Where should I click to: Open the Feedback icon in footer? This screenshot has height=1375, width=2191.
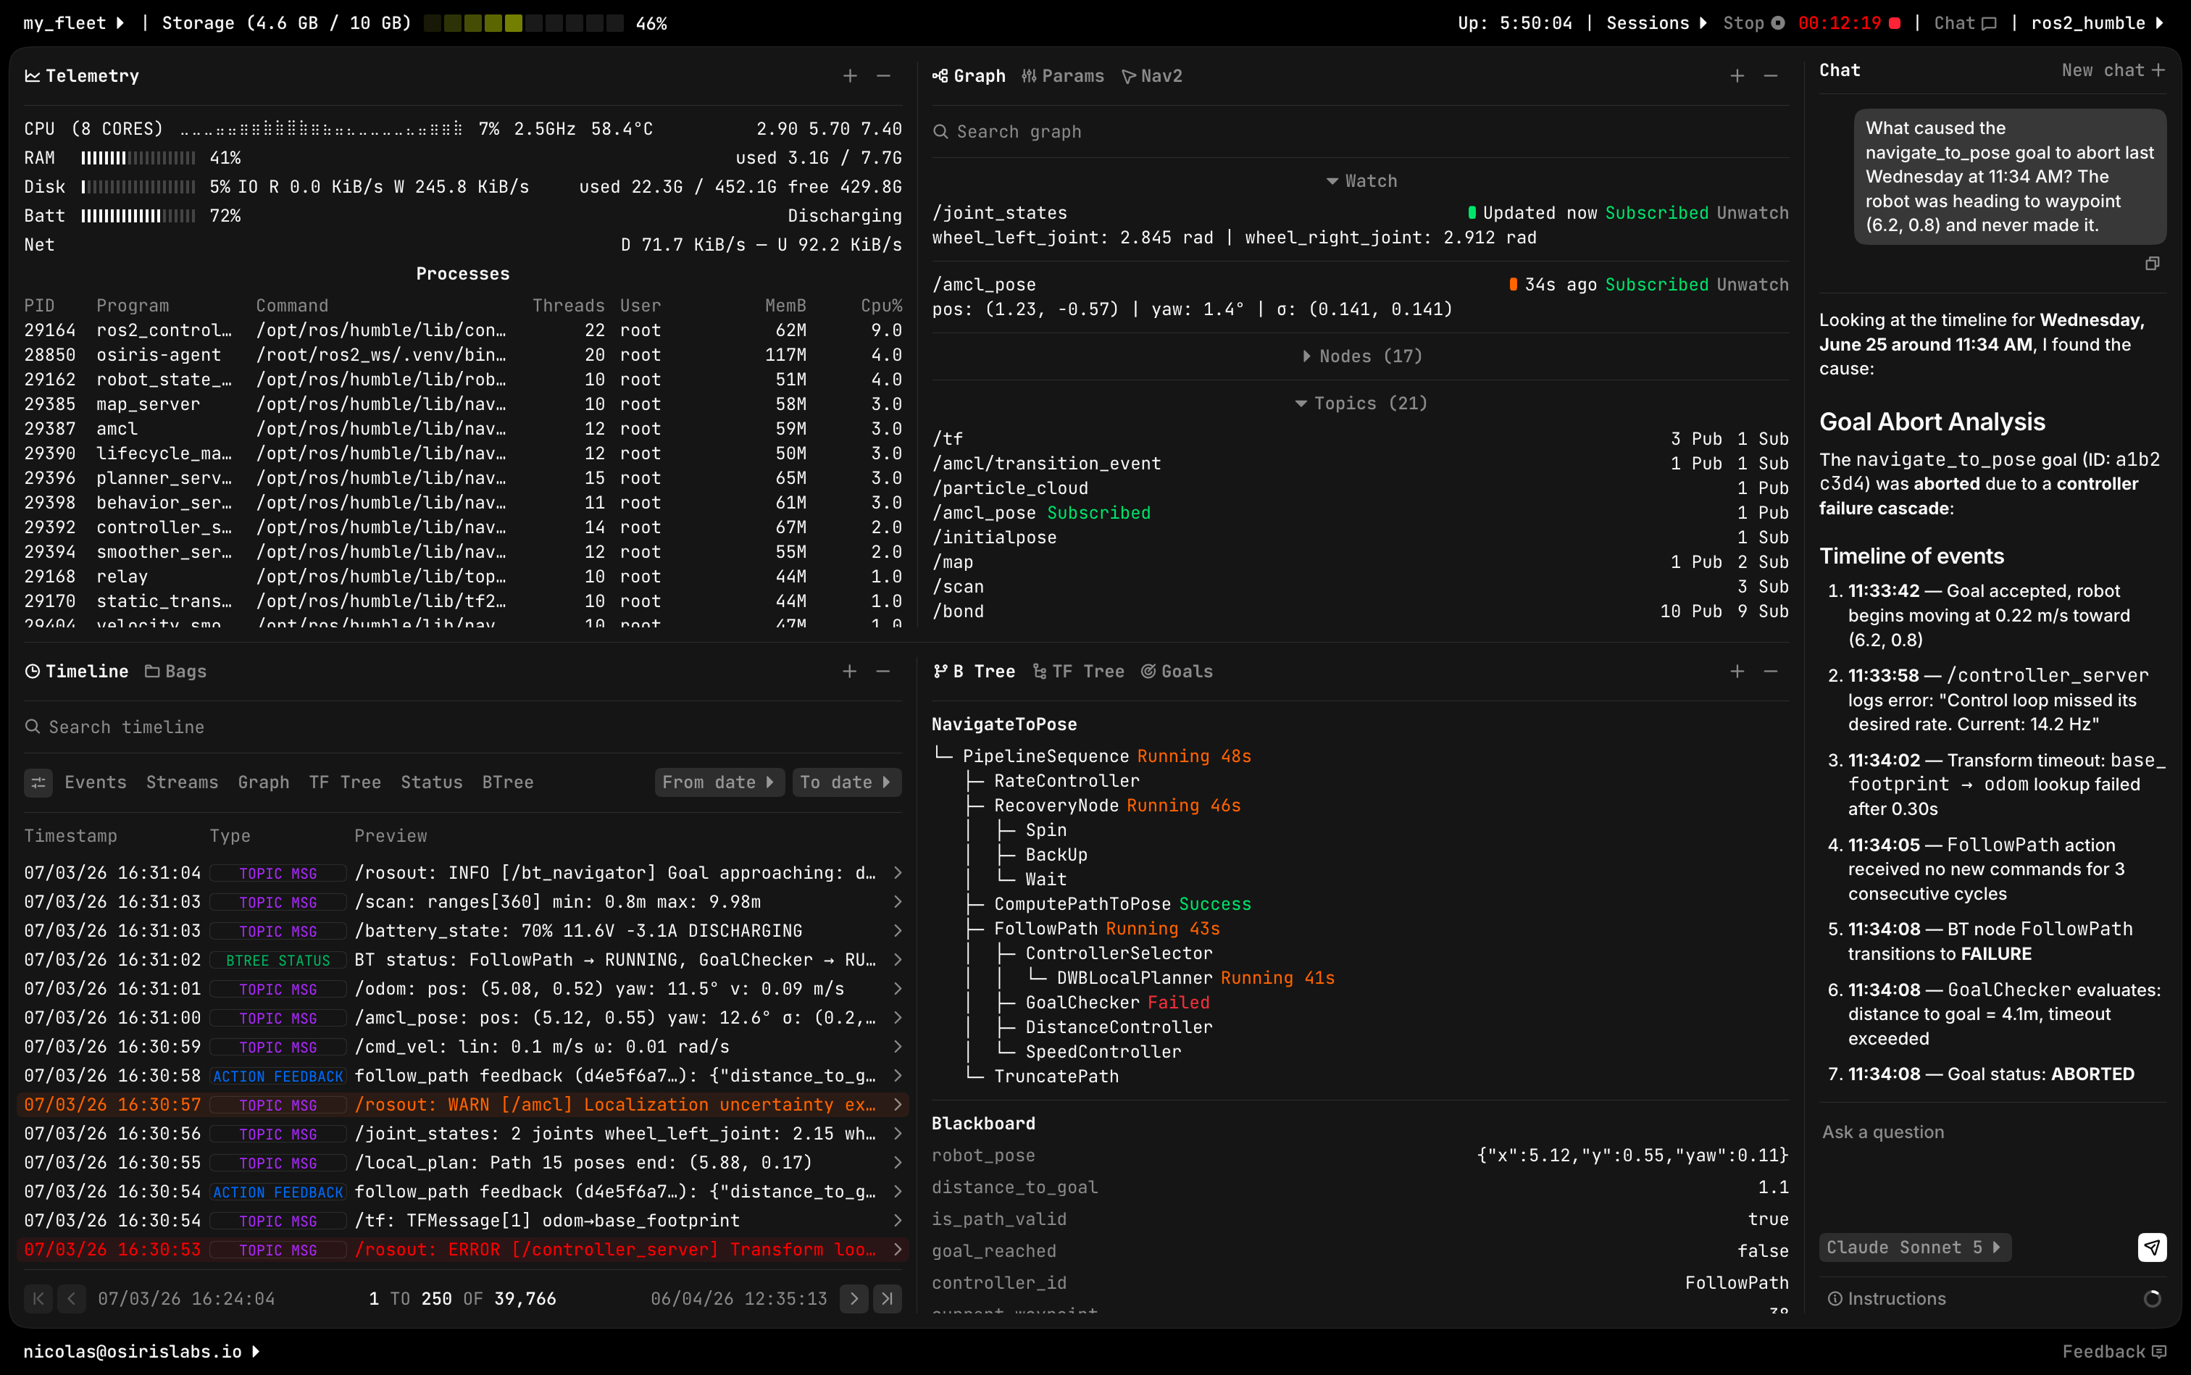2160,1351
